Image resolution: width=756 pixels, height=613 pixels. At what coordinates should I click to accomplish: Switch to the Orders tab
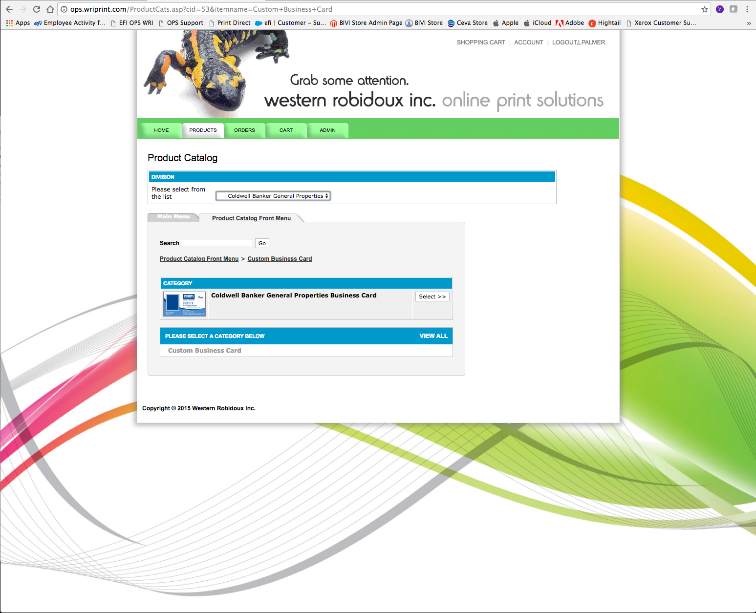pos(244,130)
